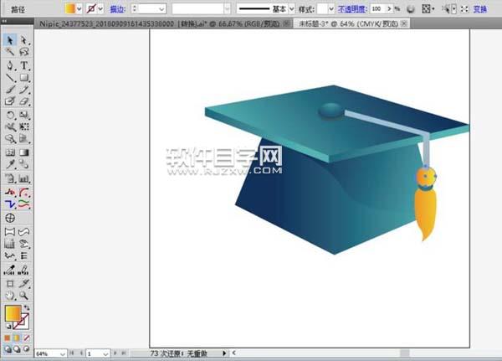Screen dimensions: 502x361
Task: Select the Pen tool
Action: click(x=10, y=65)
